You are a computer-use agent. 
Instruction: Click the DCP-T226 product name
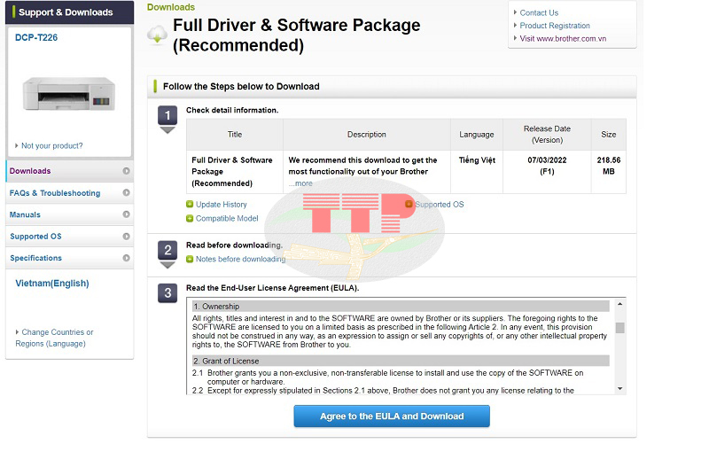pyautogui.click(x=36, y=37)
